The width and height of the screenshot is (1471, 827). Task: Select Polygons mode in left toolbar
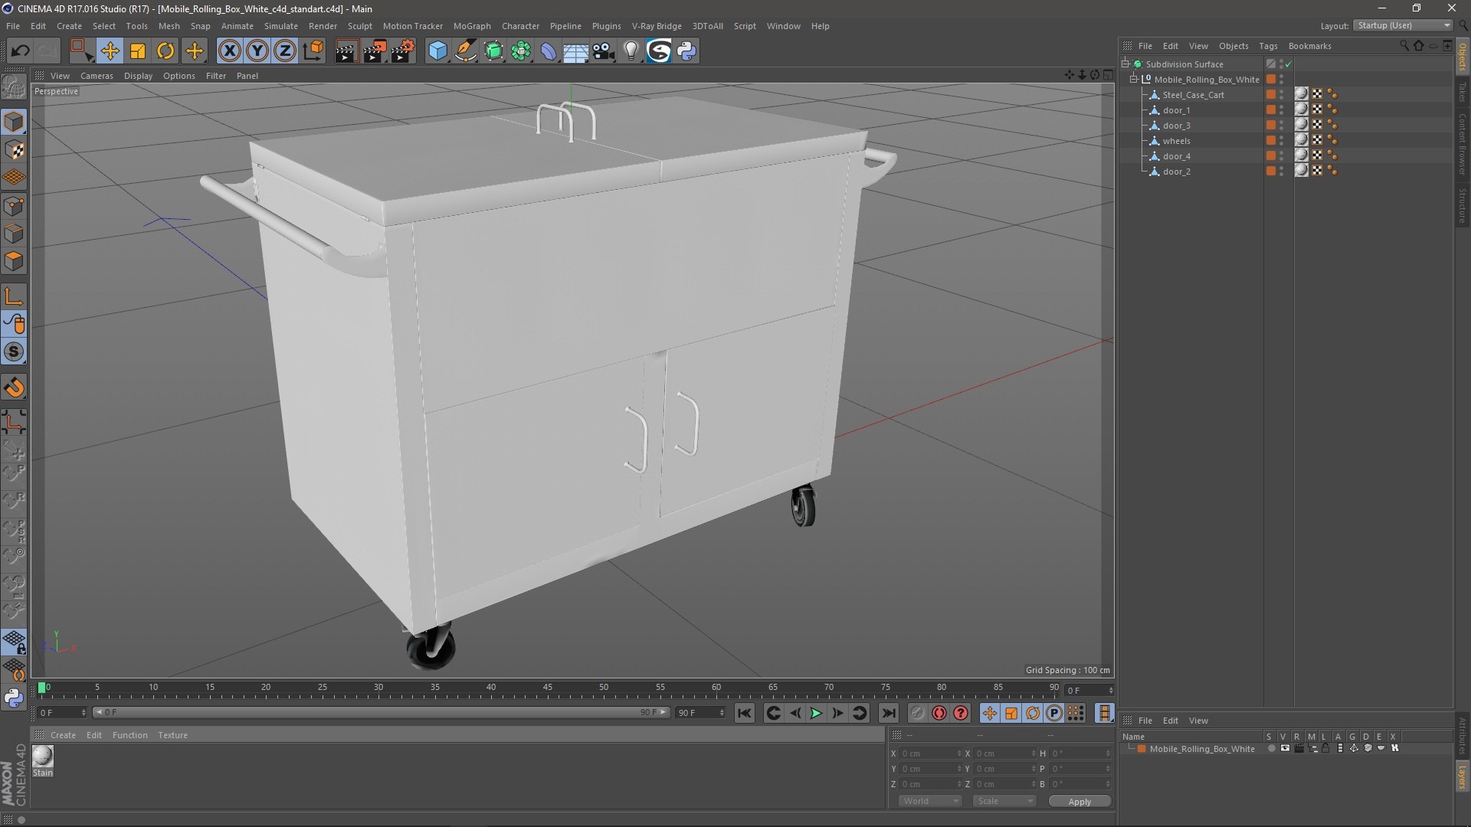click(14, 261)
